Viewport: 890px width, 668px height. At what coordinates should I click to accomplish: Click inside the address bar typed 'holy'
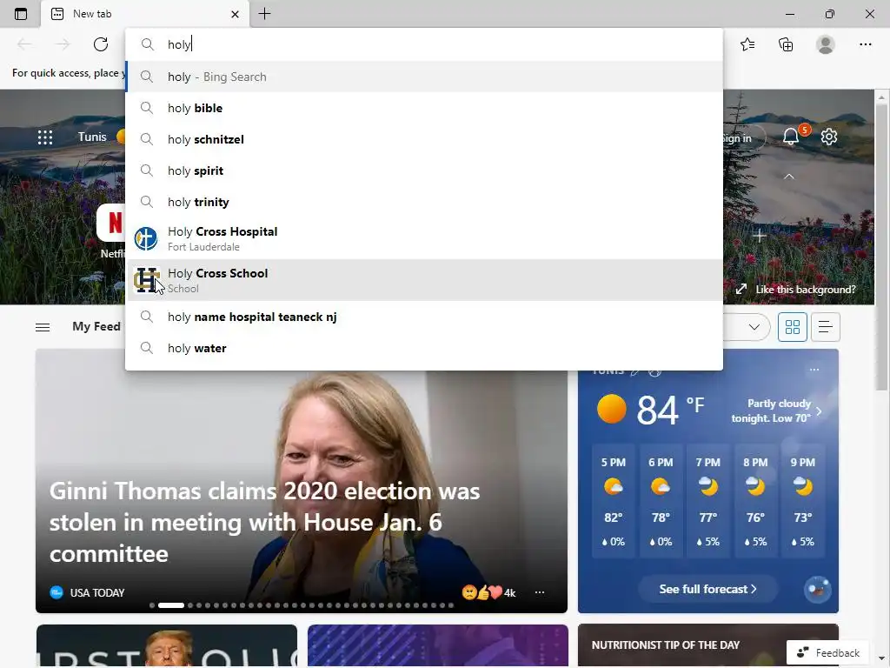(x=424, y=44)
